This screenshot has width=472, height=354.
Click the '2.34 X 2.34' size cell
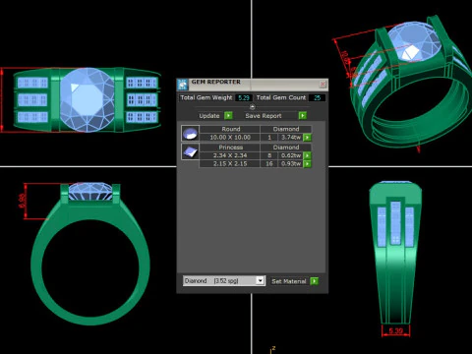pos(230,155)
